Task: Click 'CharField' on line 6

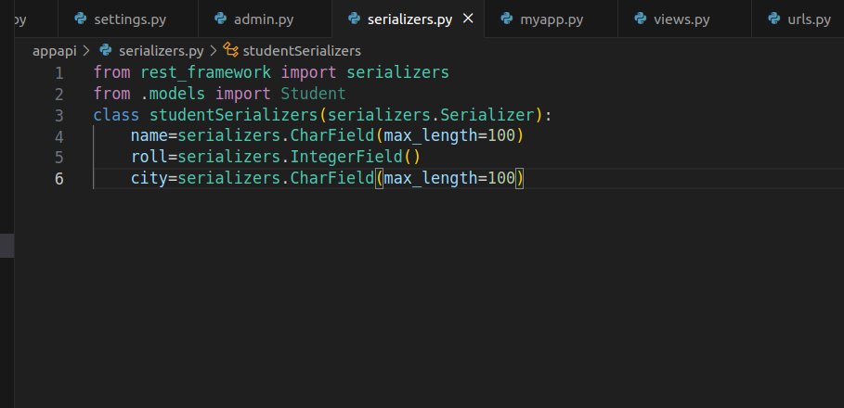Action: point(332,178)
